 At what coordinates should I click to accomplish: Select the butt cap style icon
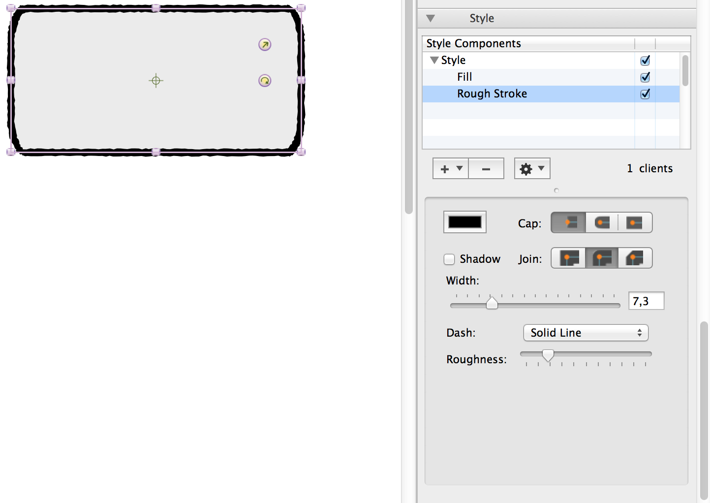pos(568,222)
